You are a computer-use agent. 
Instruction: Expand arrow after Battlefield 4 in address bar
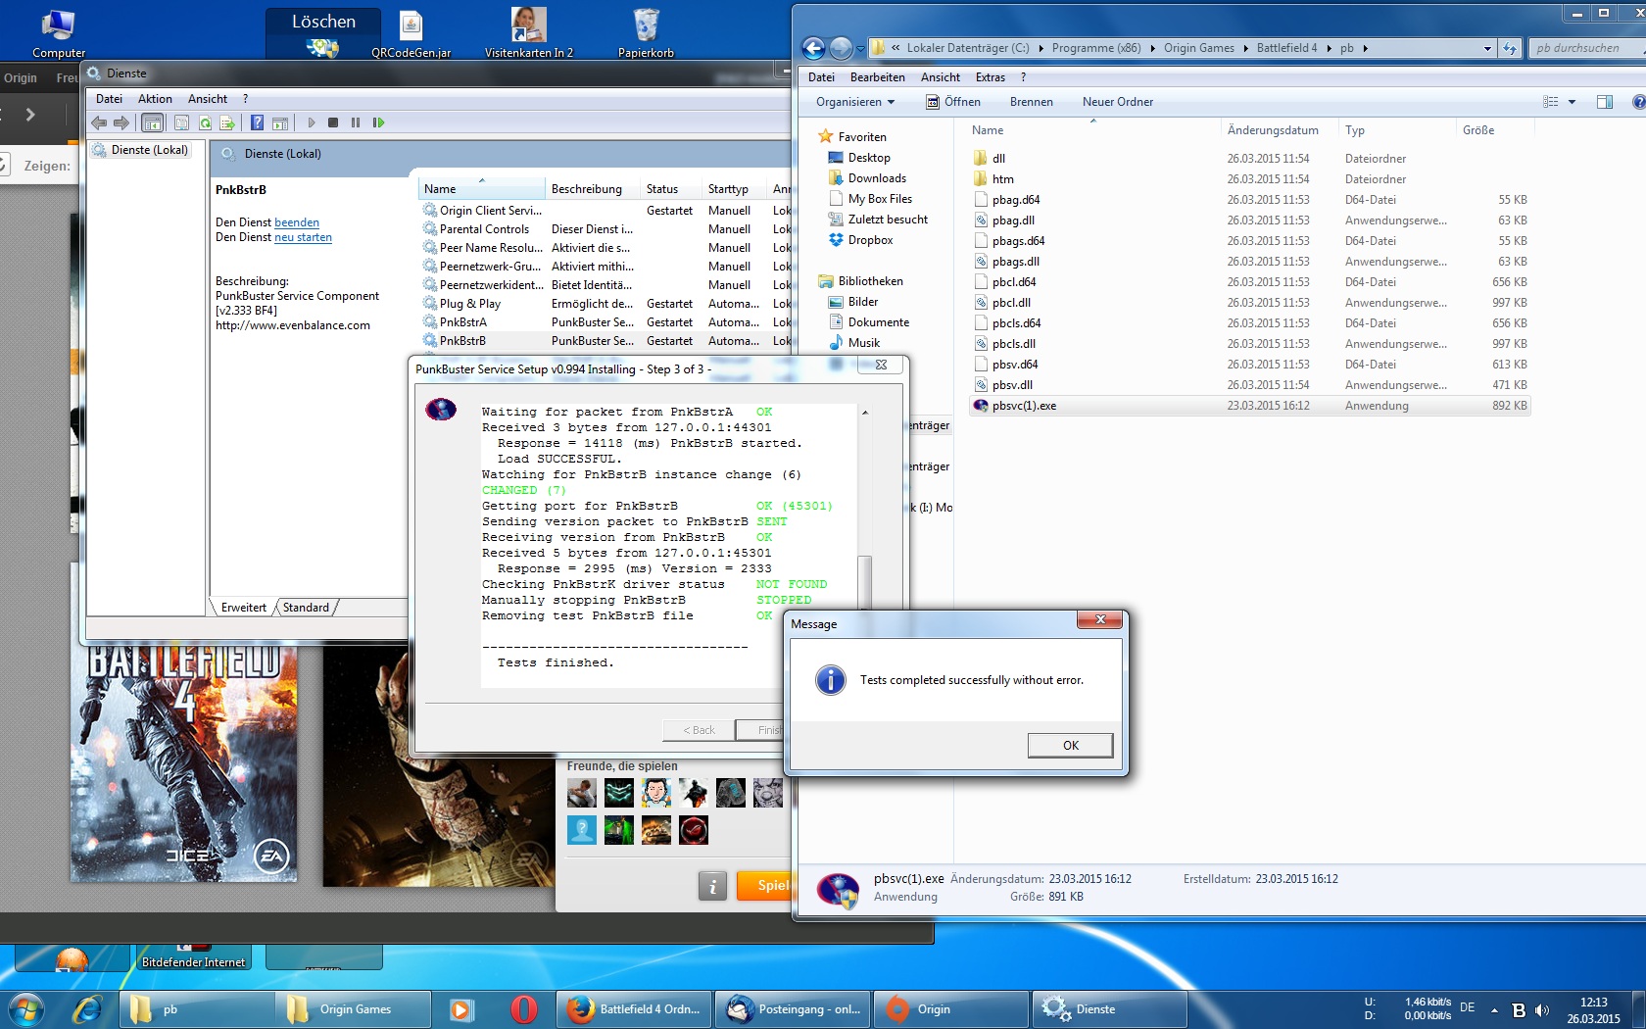(x=1329, y=48)
